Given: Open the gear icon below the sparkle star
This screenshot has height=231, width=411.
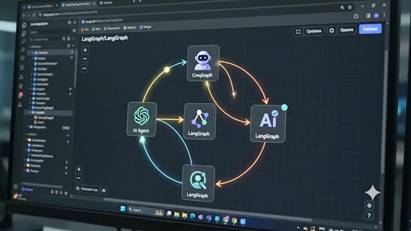Looking at the screenshot, I should (369, 206).
